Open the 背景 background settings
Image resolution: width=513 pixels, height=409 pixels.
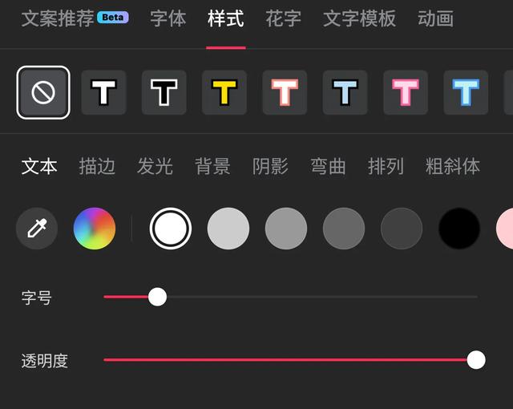pos(212,166)
